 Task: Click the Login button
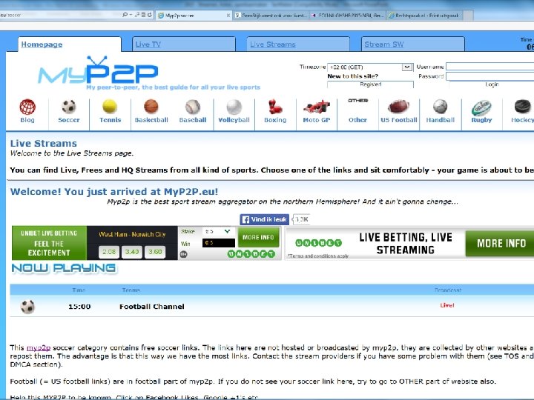tap(492, 84)
